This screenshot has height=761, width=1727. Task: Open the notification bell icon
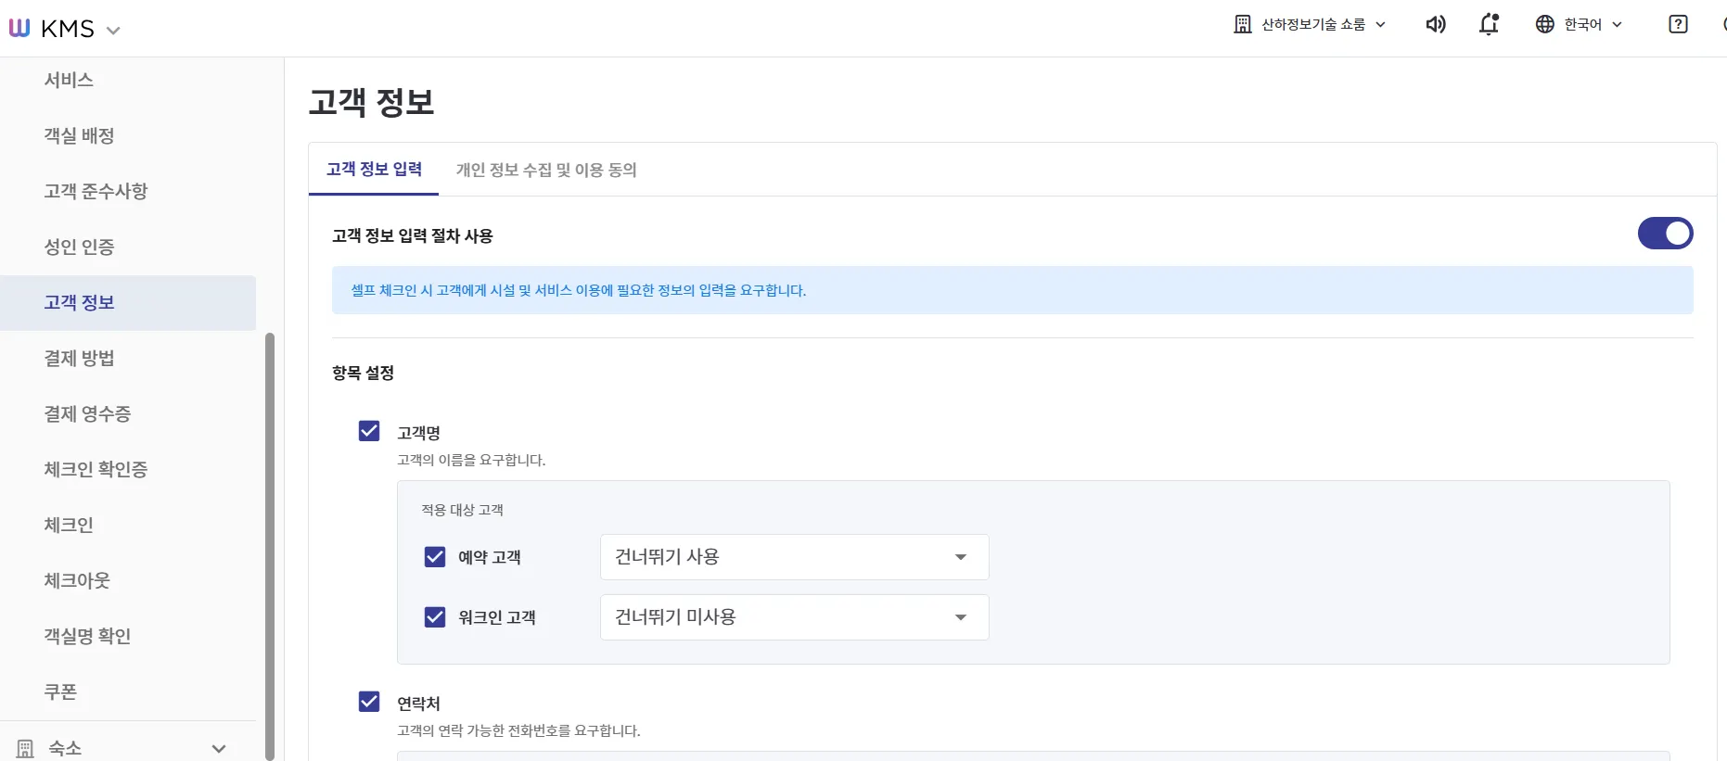coord(1489,24)
